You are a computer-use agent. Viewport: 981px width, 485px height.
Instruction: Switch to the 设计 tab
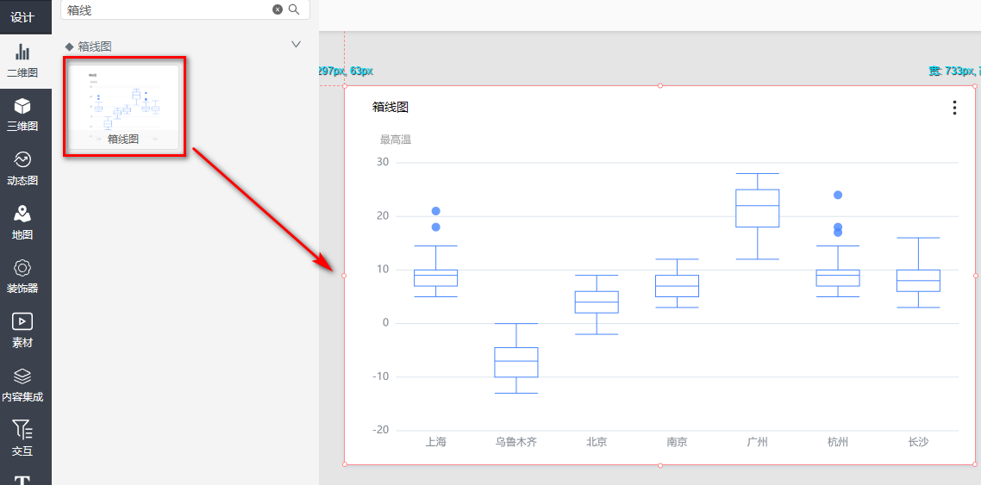pos(22,17)
